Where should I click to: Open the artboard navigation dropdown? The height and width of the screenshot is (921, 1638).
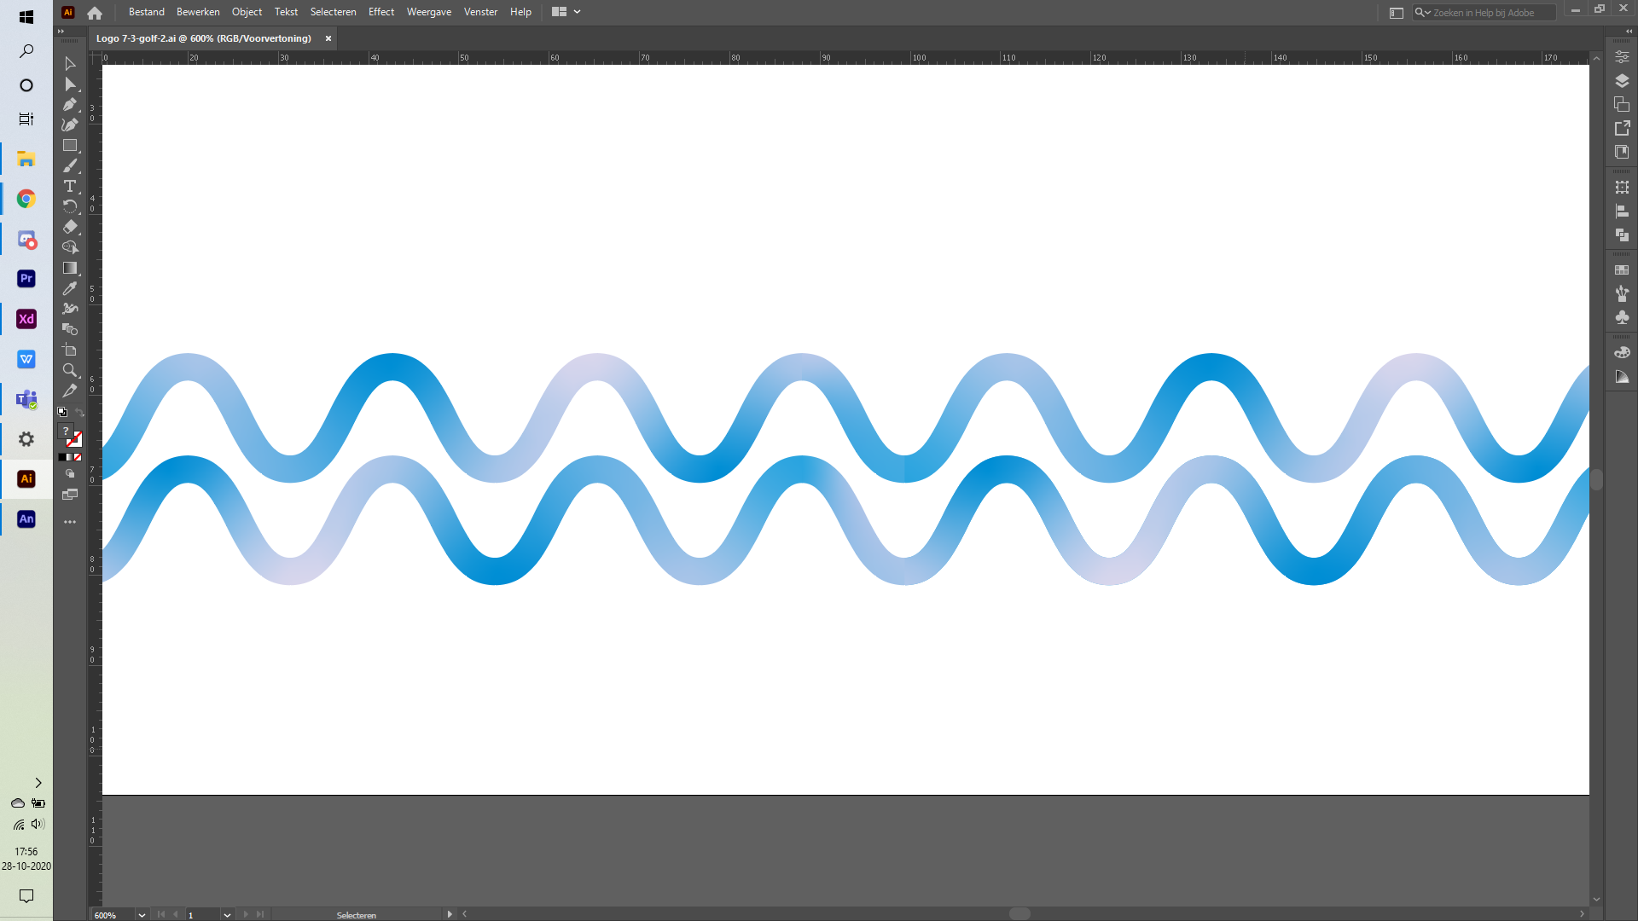tap(226, 914)
